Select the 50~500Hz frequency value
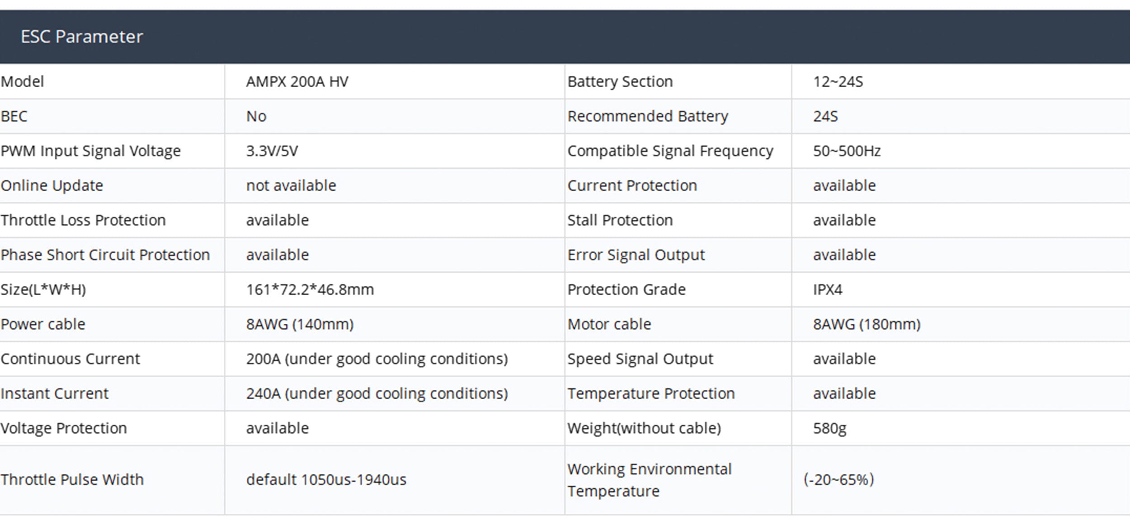The height and width of the screenshot is (525, 1130). click(x=847, y=151)
